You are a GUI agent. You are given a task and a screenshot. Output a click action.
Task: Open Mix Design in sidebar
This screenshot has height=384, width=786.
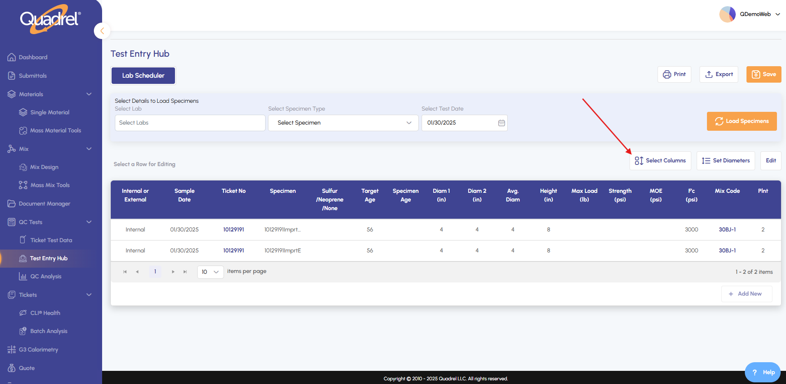click(44, 167)
